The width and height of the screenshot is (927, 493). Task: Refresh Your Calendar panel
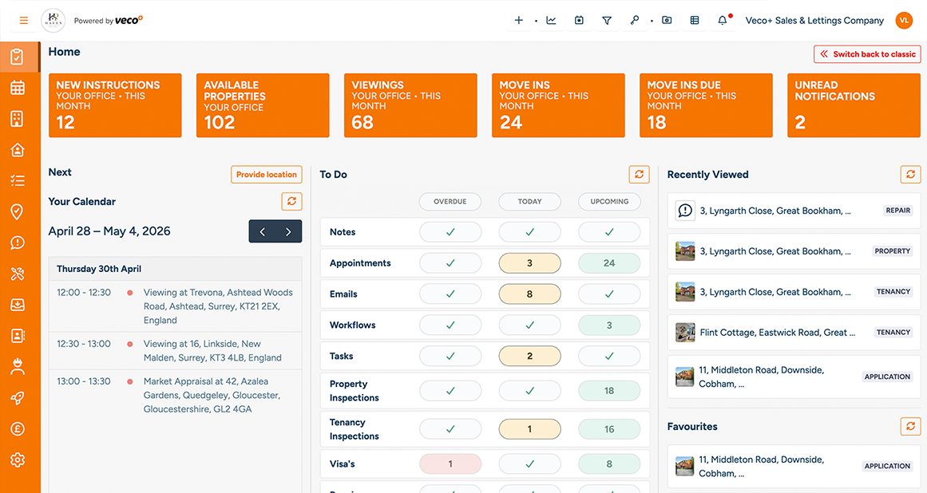point(291,201)
